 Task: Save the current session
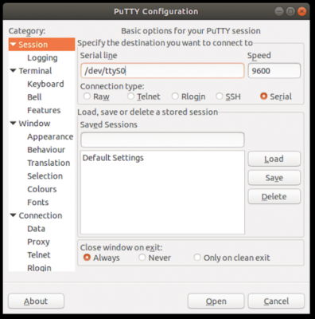(274, 178)
